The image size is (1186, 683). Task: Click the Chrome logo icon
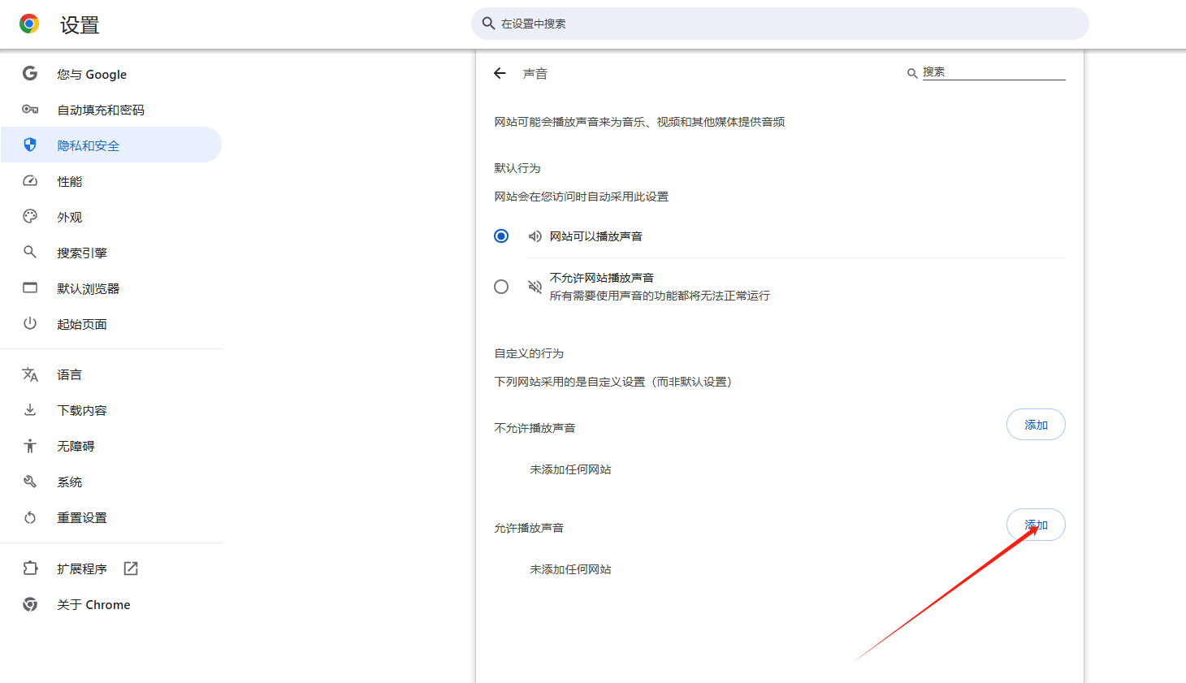click(29, 24)
